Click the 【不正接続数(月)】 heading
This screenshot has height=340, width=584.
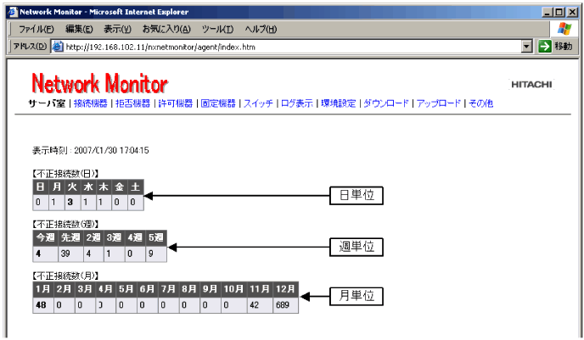(65, 276)
